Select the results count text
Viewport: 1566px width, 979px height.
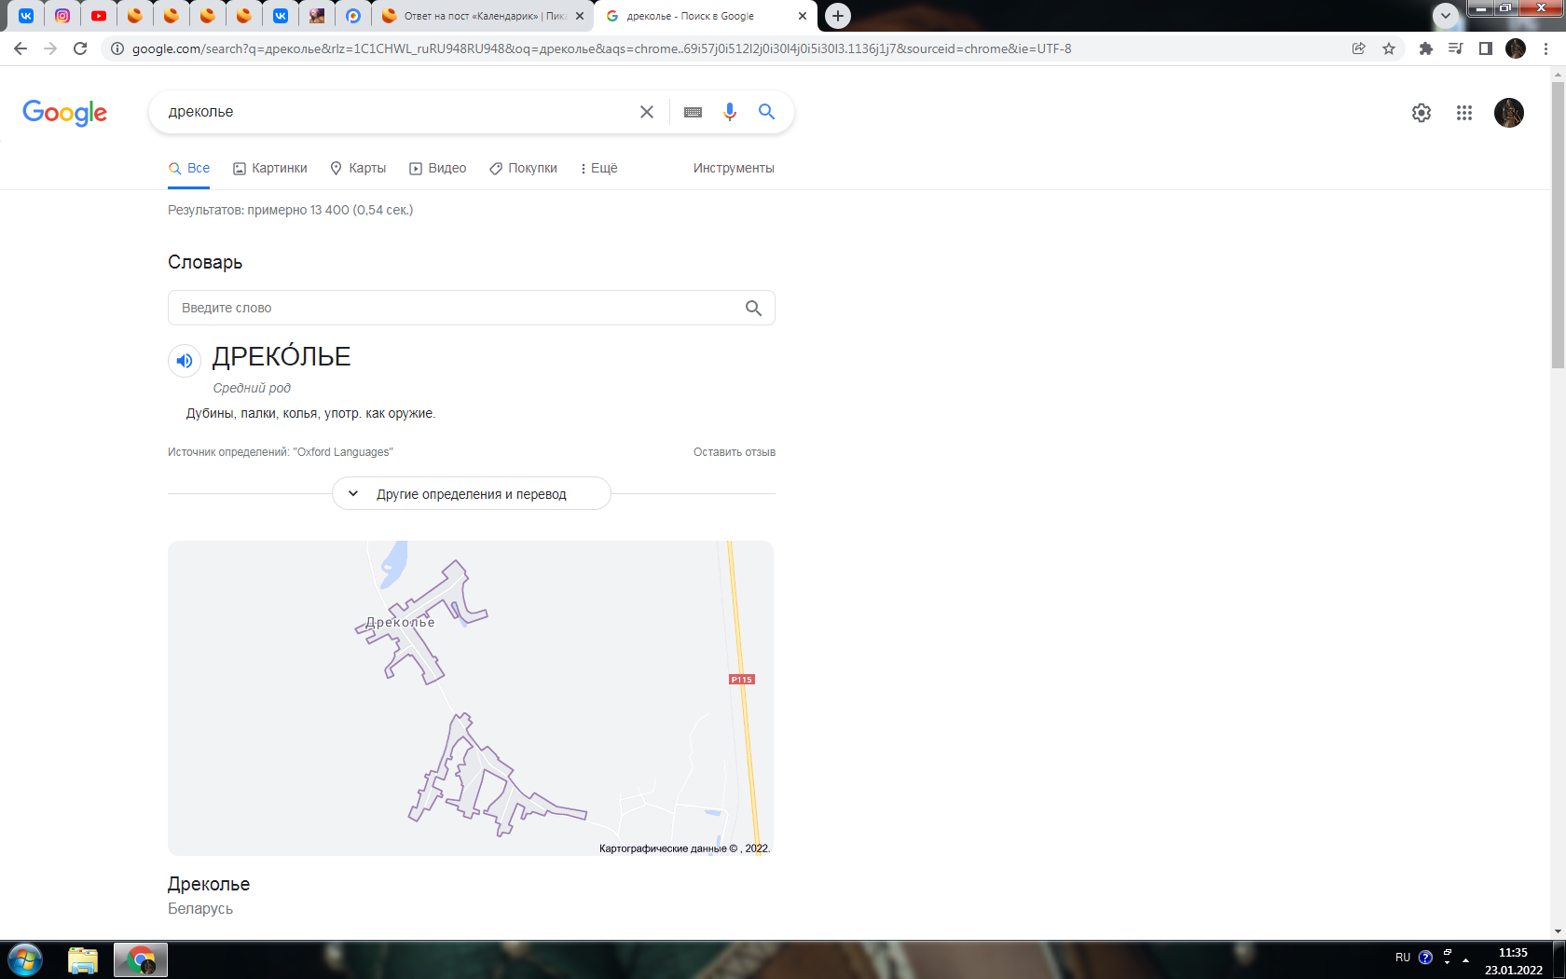click(290, 210)
